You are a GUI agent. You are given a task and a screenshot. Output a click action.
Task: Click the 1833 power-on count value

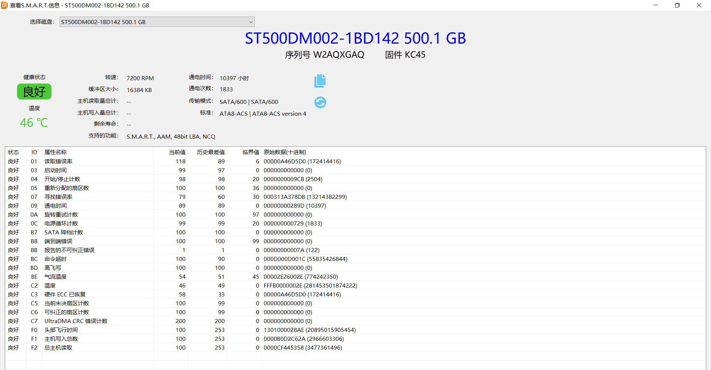point(226,89)
